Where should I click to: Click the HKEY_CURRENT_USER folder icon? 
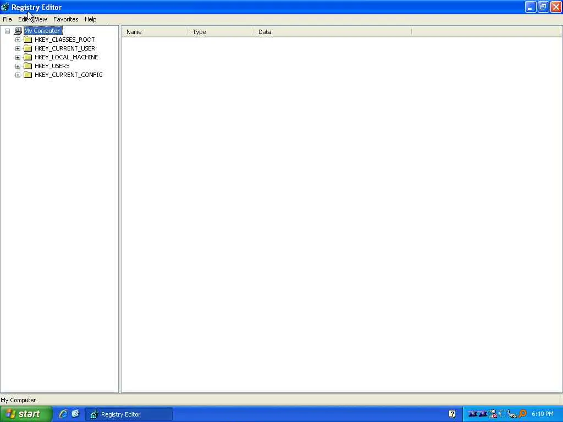(x=27, y=48)
